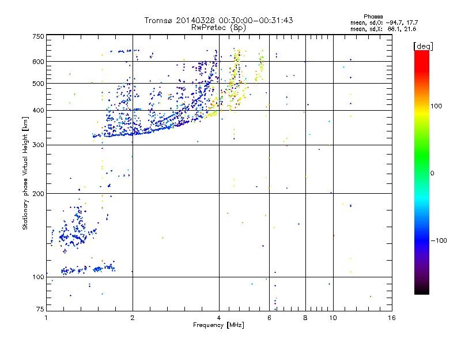Click the plot title 'Tromsø 20140328 00:30:00-00:31:43'
This screenshot has width=461, height=346.
(x=218, y=20)
